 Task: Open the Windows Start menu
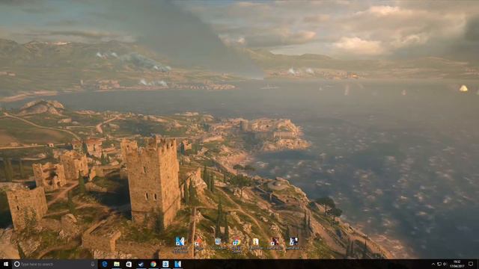tap(6, 264)
